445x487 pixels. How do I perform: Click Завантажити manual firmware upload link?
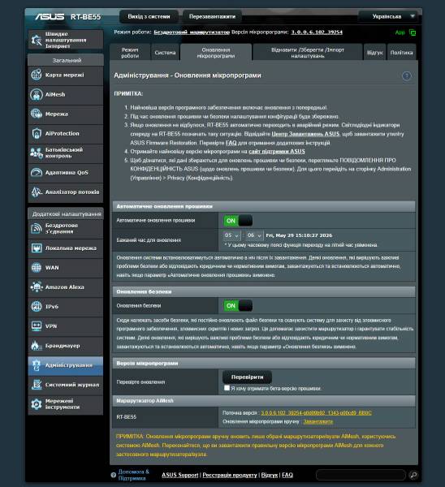(318, 421)
